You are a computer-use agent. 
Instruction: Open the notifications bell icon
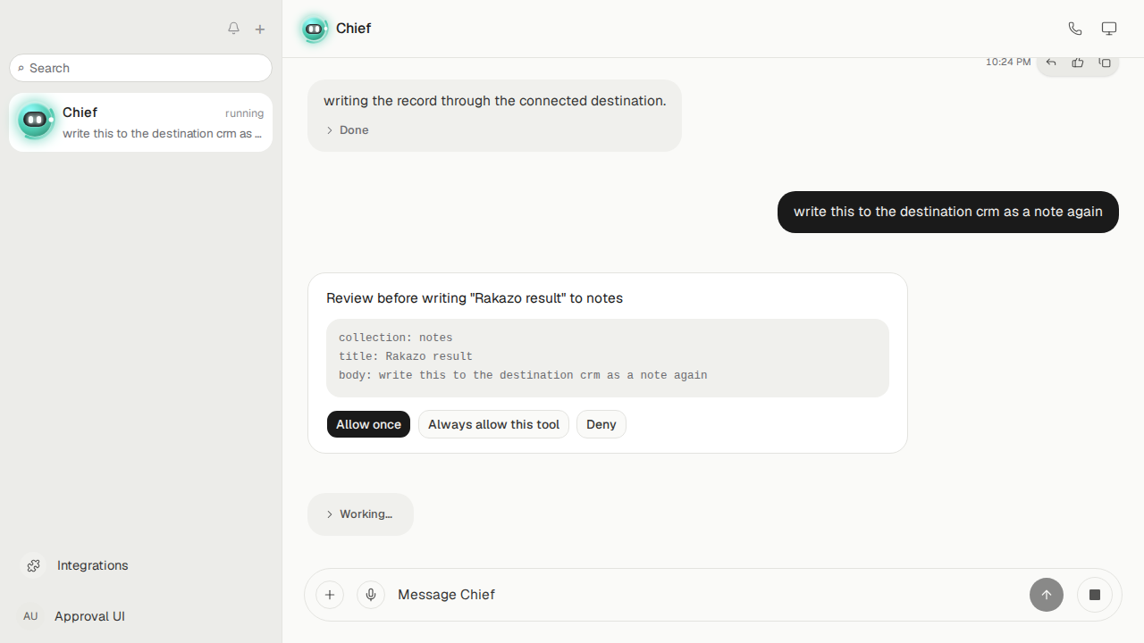click(x=233, y=29)
